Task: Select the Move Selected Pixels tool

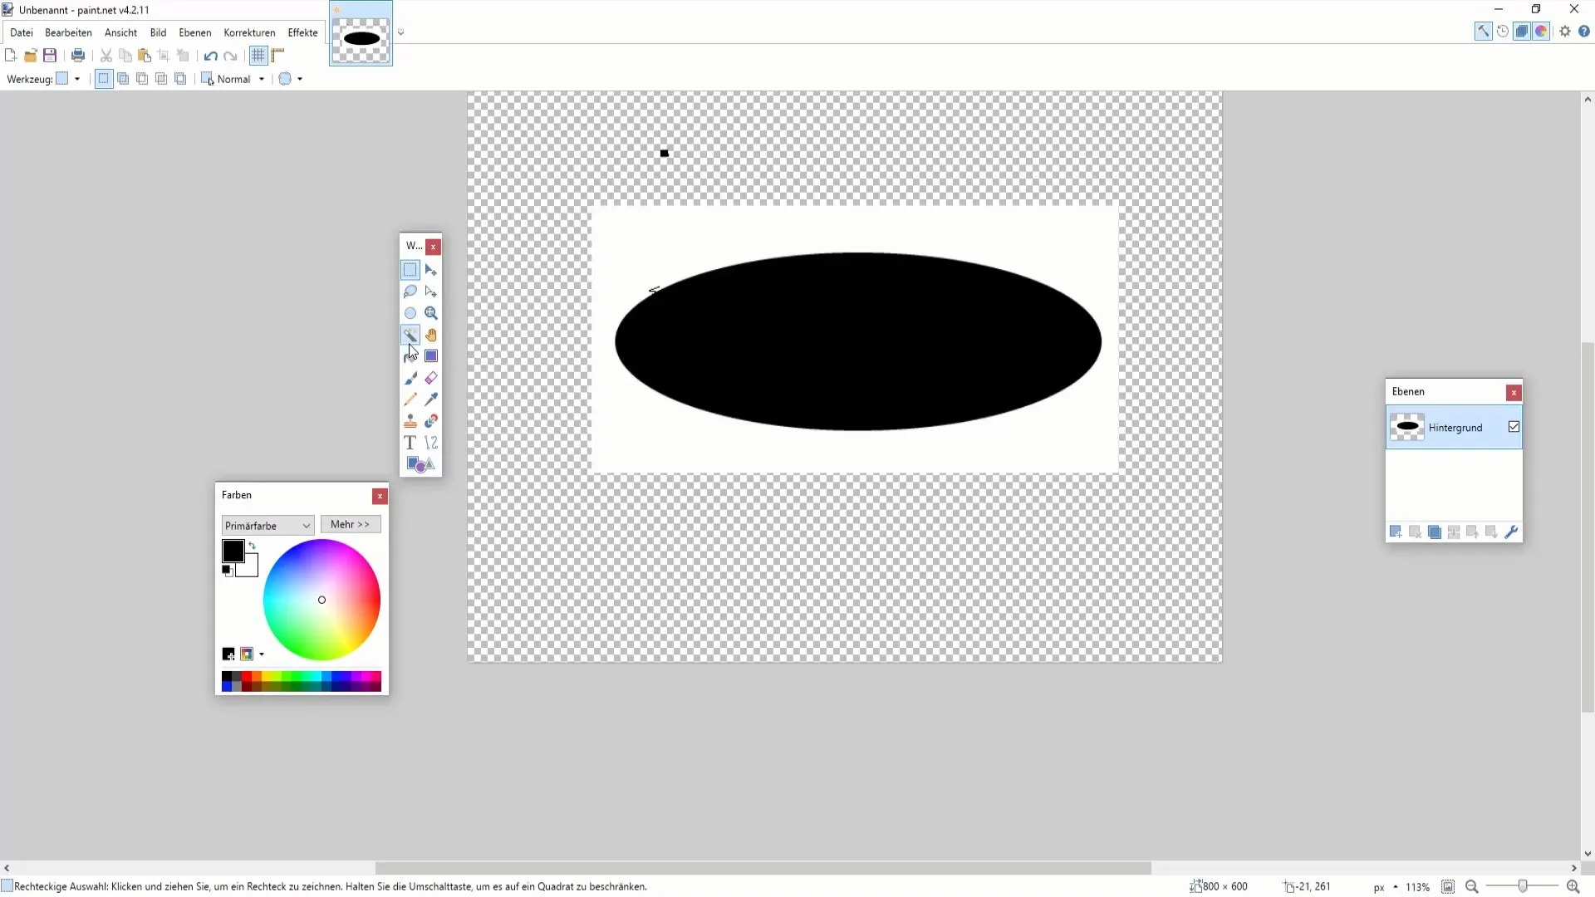Action: (431, 270)
